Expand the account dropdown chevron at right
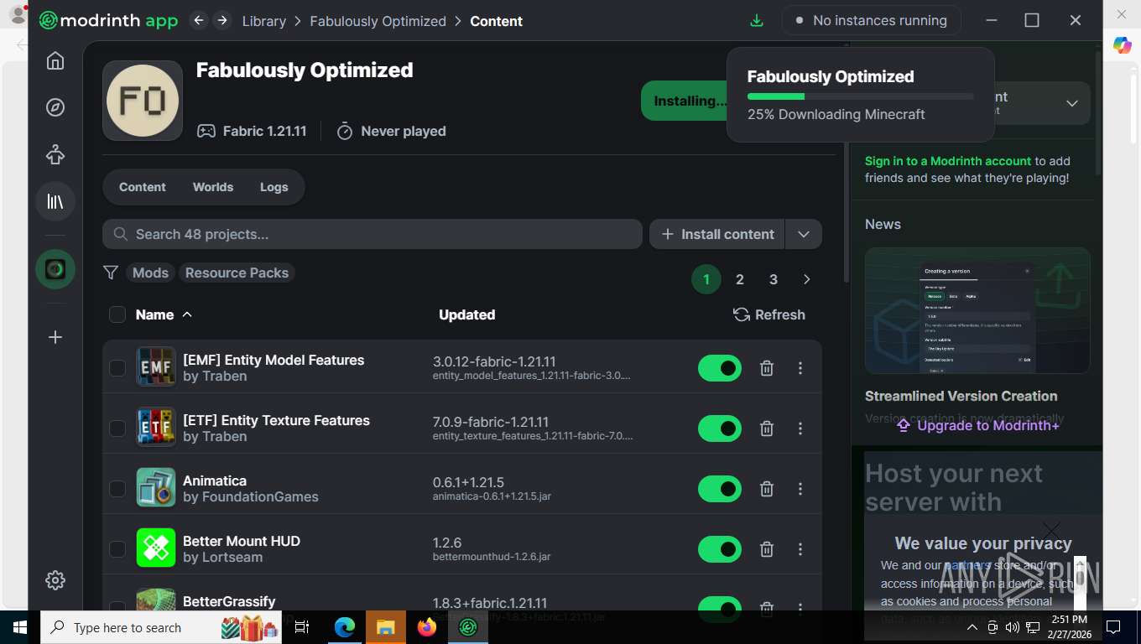1141x644 pixels. [1072, 103]
